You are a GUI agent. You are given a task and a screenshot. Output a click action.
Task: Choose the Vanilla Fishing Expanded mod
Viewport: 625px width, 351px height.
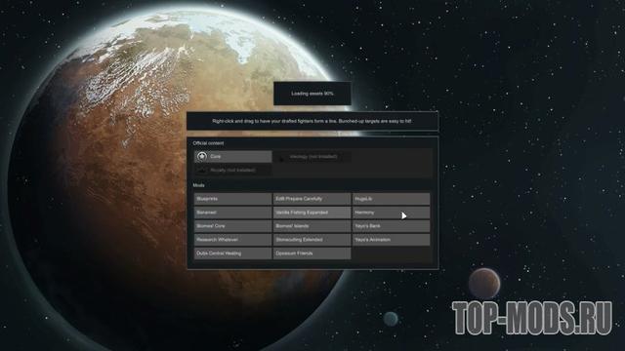312,213
